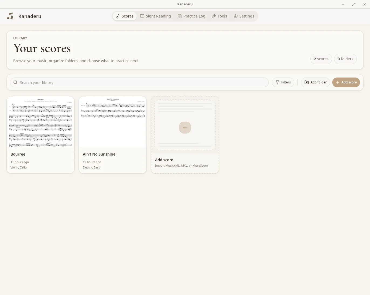Click the 'Add score' card label text
370x295 pixels.
point(164,160)
